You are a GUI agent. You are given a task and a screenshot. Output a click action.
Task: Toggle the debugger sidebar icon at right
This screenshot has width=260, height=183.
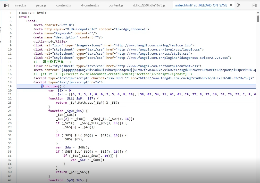click(x=254, y=5)
